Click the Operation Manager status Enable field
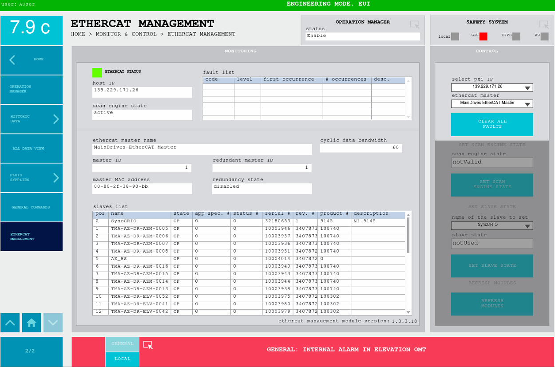Screen dimensions: 555x367 [x=363, y=36]
